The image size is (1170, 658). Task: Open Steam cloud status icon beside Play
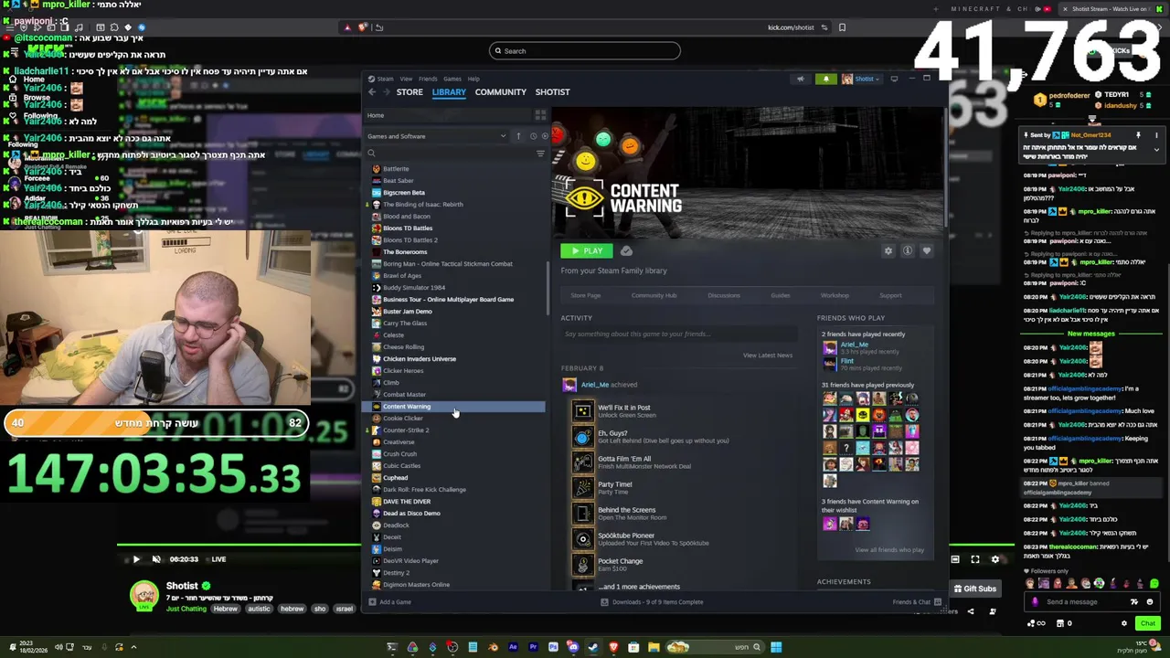[626, 250]
